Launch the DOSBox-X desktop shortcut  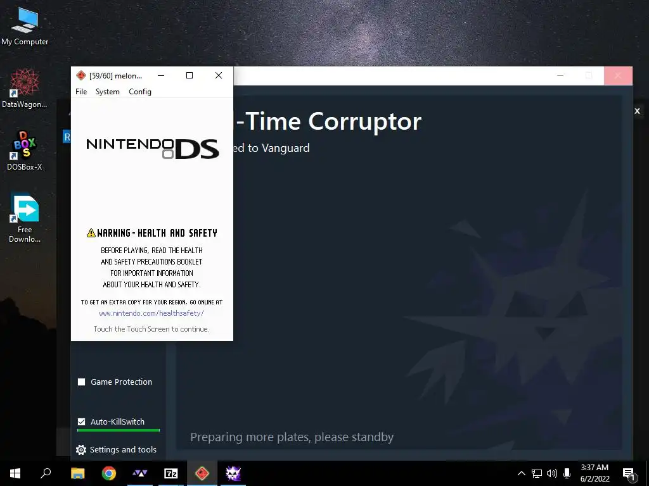click(x=25, y=151)
